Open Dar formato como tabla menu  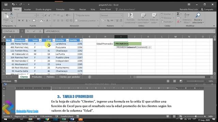tap(143, 18)
